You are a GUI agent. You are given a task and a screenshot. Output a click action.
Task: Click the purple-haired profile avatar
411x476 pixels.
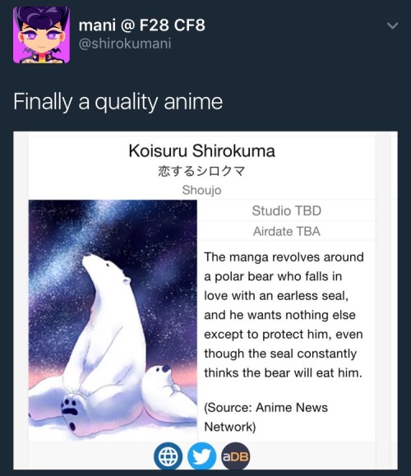coord(41,35)
